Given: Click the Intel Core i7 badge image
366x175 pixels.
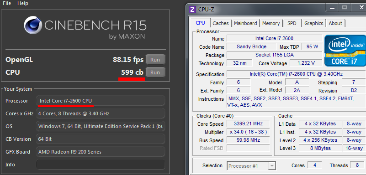Looking at the screenshot, I should [345, 50].
